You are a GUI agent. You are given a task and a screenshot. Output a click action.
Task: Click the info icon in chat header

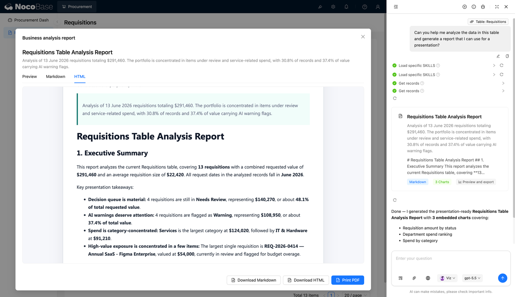point(474,7)
